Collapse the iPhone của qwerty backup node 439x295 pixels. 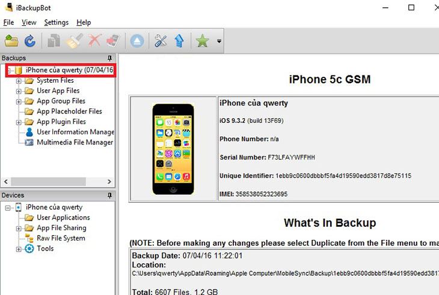click(9, 70)
